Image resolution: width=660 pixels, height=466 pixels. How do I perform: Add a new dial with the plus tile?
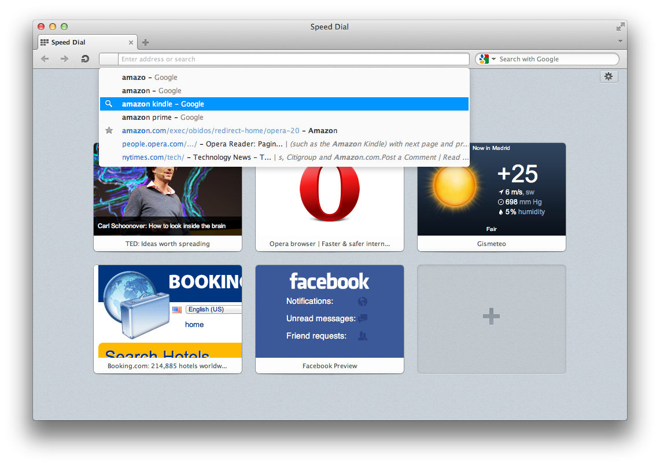tap(491, 316)
